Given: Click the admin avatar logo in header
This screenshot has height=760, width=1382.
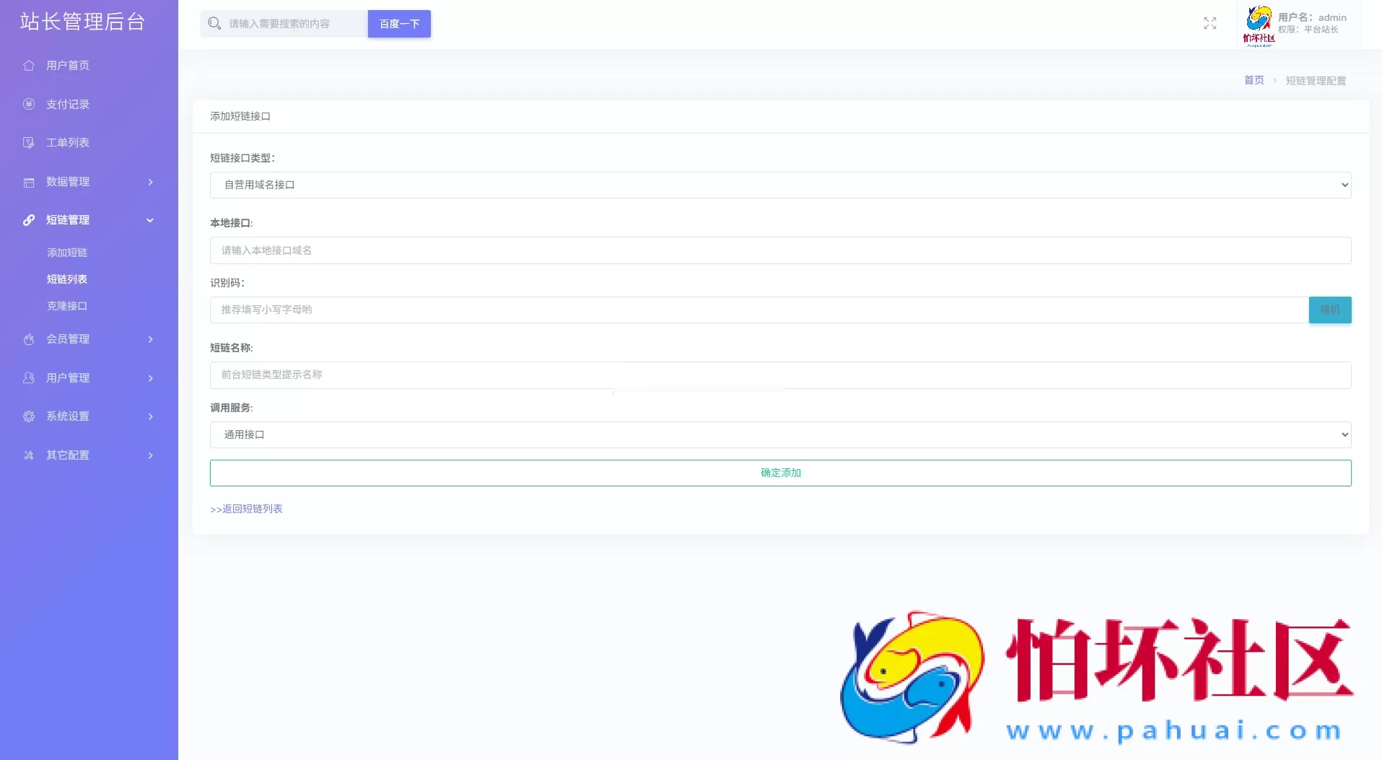Looking at the screenshot, I should (x=1259, y=25).
